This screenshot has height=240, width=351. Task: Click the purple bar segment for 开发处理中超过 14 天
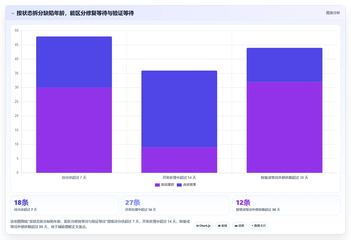coord(179,160)
